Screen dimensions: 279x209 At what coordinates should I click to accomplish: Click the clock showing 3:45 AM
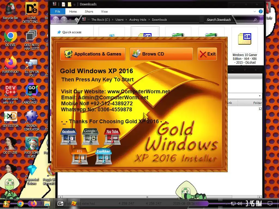click(x=254, y=204)
